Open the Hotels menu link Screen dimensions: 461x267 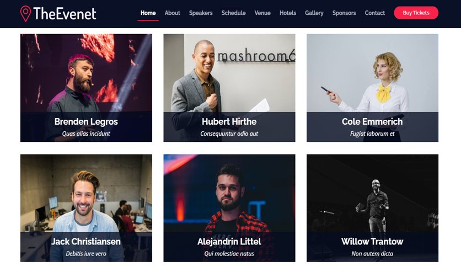(x=288, y=13)
